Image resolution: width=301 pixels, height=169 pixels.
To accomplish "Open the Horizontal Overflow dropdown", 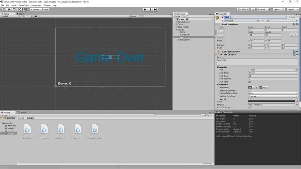I will click(x=273, y=93).
